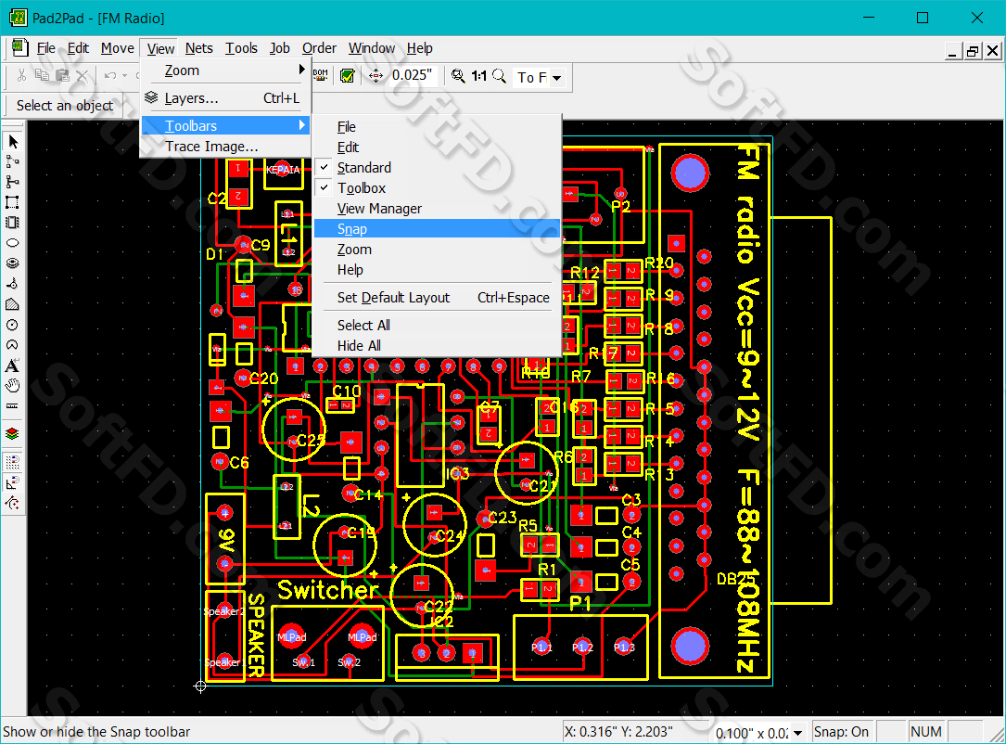Choose the ruler measure tool in the toolbox
1006x744 pixels.
coord(12,406)
